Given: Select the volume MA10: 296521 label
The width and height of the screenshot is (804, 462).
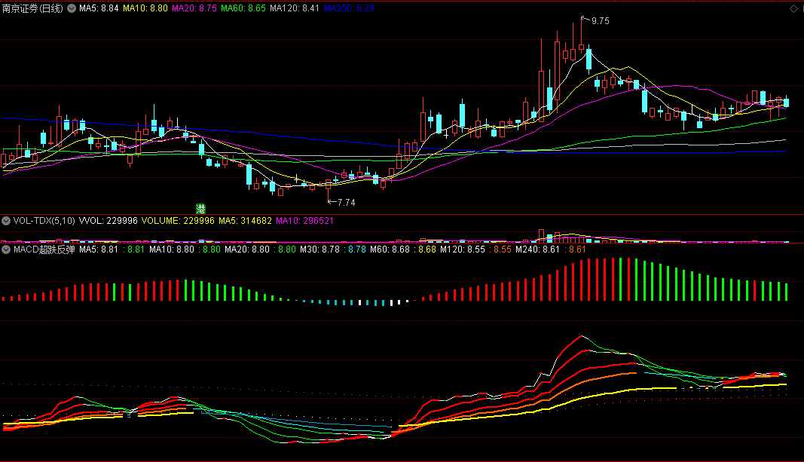Looking at the screenshot, I should pos(304,221).
